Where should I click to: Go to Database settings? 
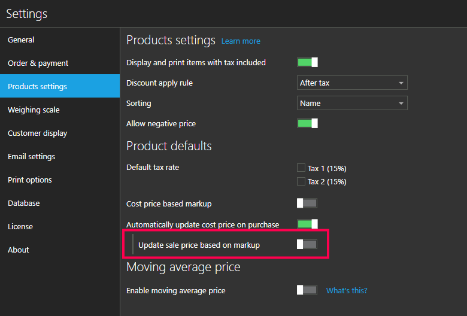point(24,203)
